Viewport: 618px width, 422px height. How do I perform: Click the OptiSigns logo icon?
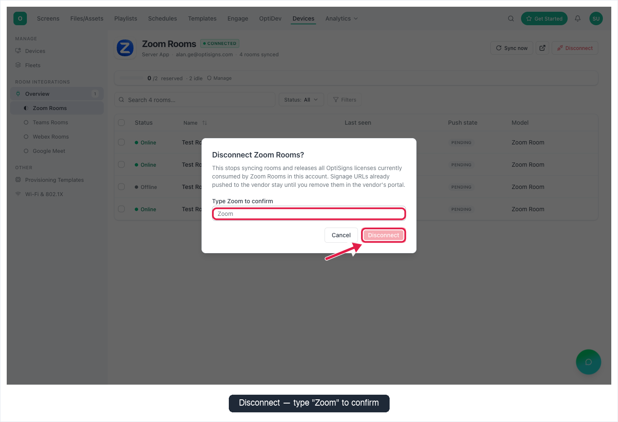point(20,18)
